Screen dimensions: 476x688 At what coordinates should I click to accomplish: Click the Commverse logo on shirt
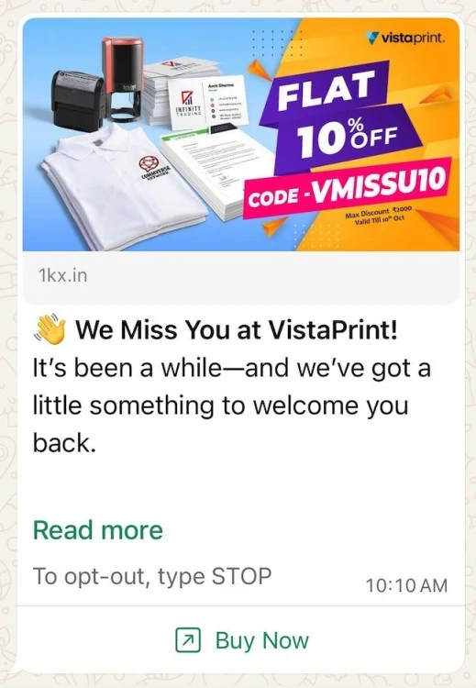pyautogui.click(x=151, y=169)
